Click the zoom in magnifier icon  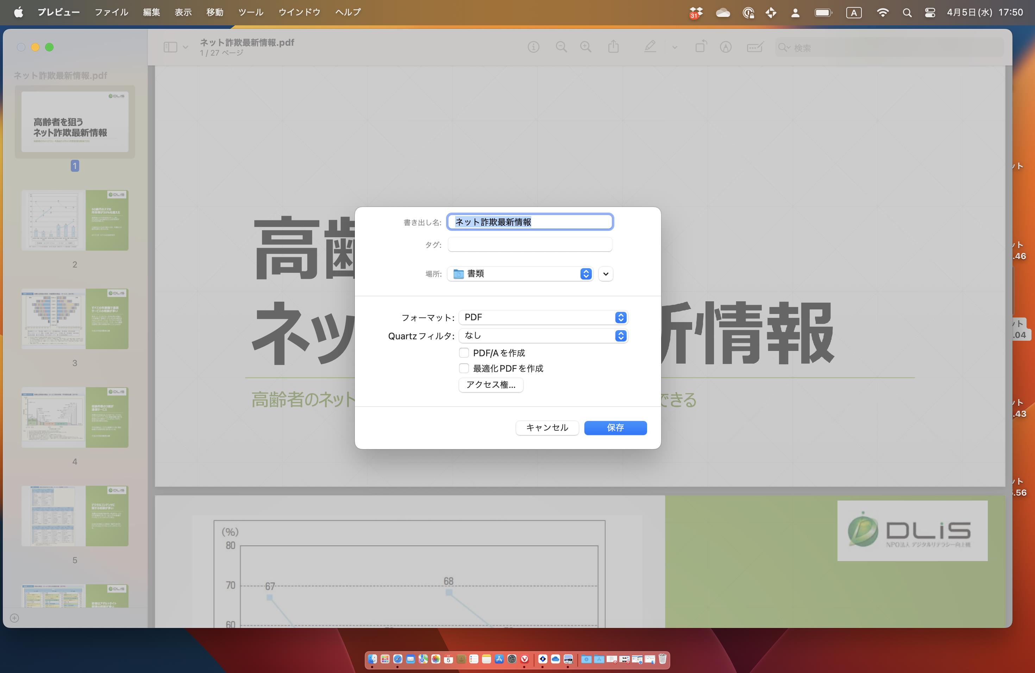click(586, 47)
